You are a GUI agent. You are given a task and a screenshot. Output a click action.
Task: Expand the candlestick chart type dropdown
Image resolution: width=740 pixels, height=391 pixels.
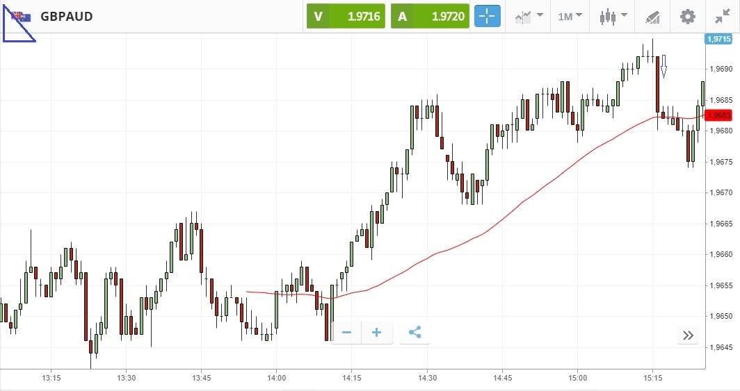coord(613,16)
